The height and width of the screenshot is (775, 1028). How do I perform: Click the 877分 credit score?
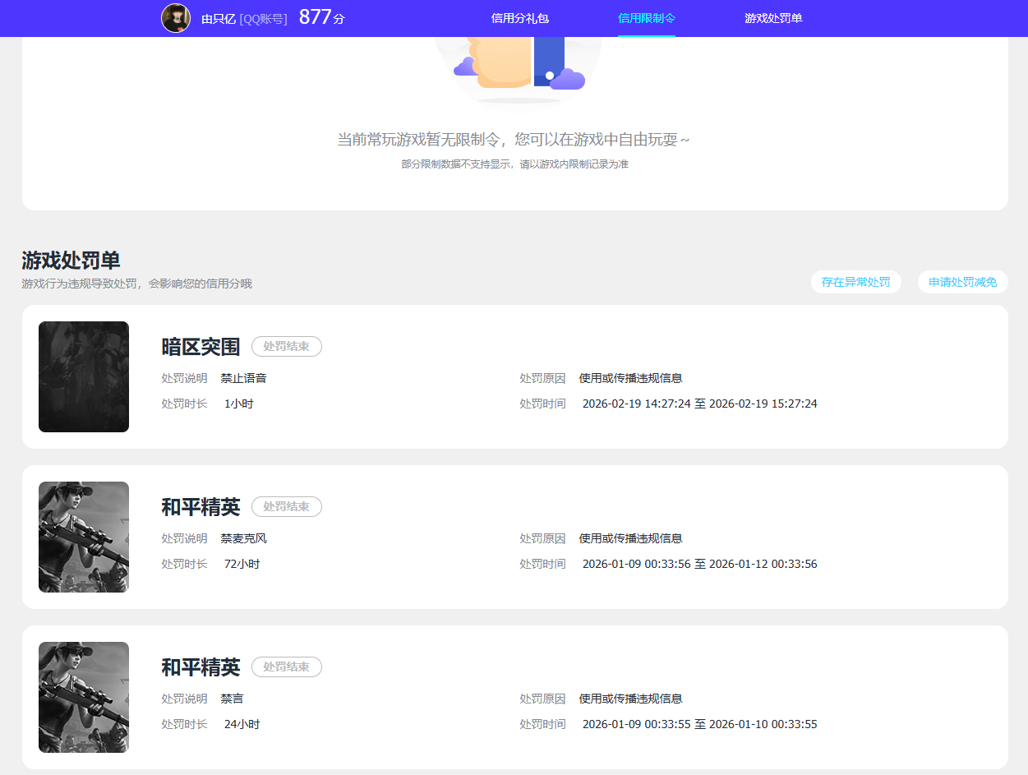[x=321, y=17]
